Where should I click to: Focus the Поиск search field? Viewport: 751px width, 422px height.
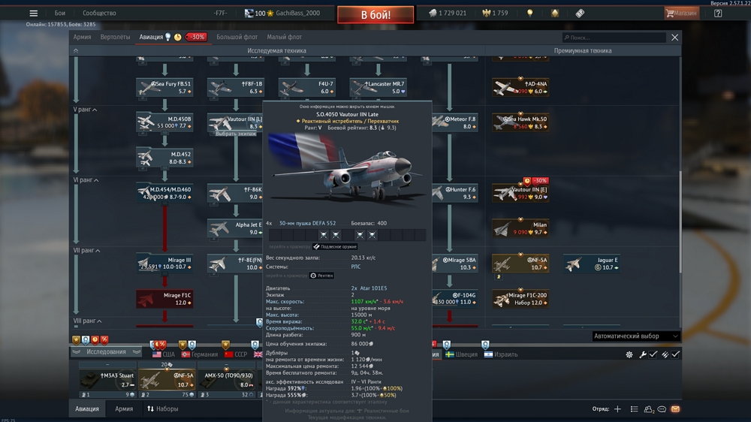tap(614, 38)
